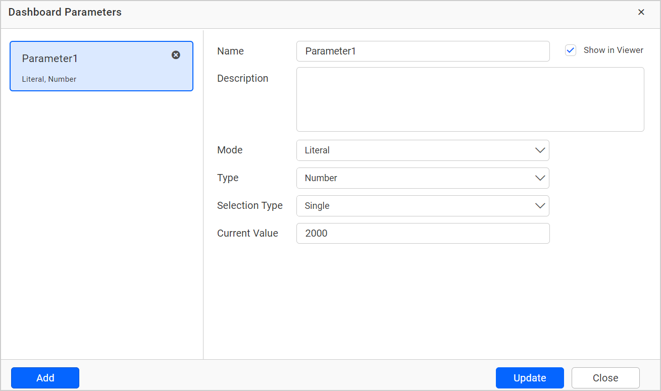The height and width of the screenshot is (391, 661).
Task: Click the X to close the dialog
Action: [x=641, y=12]
